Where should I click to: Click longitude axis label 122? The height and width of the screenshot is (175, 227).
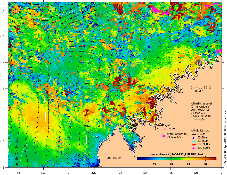94,172
